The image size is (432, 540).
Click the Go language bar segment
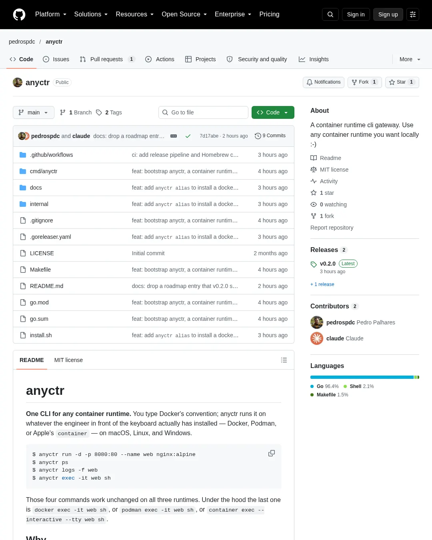362,377
